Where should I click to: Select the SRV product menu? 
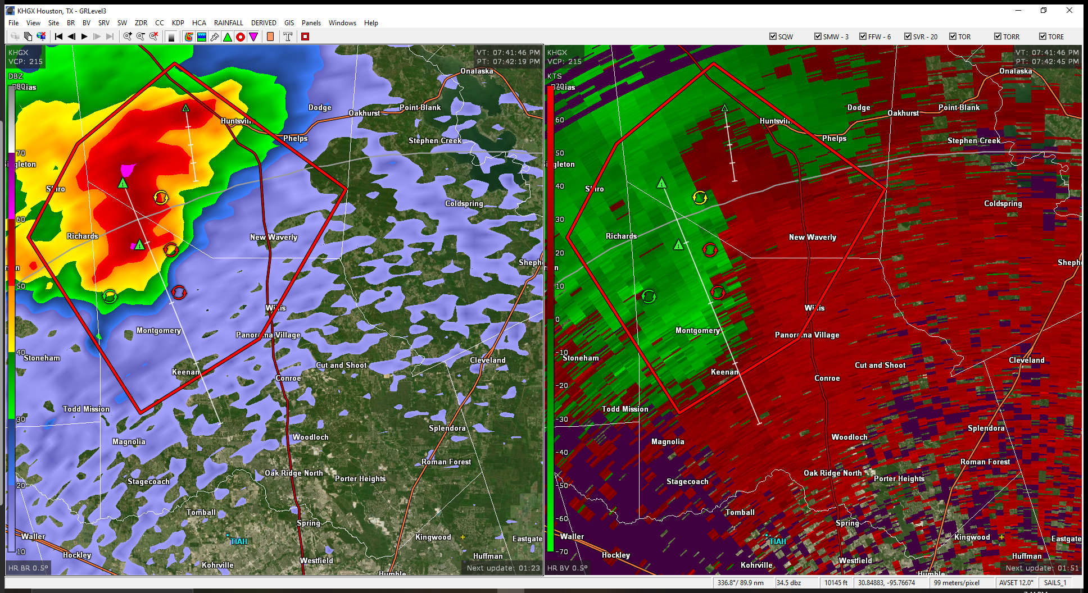point(103,23)
